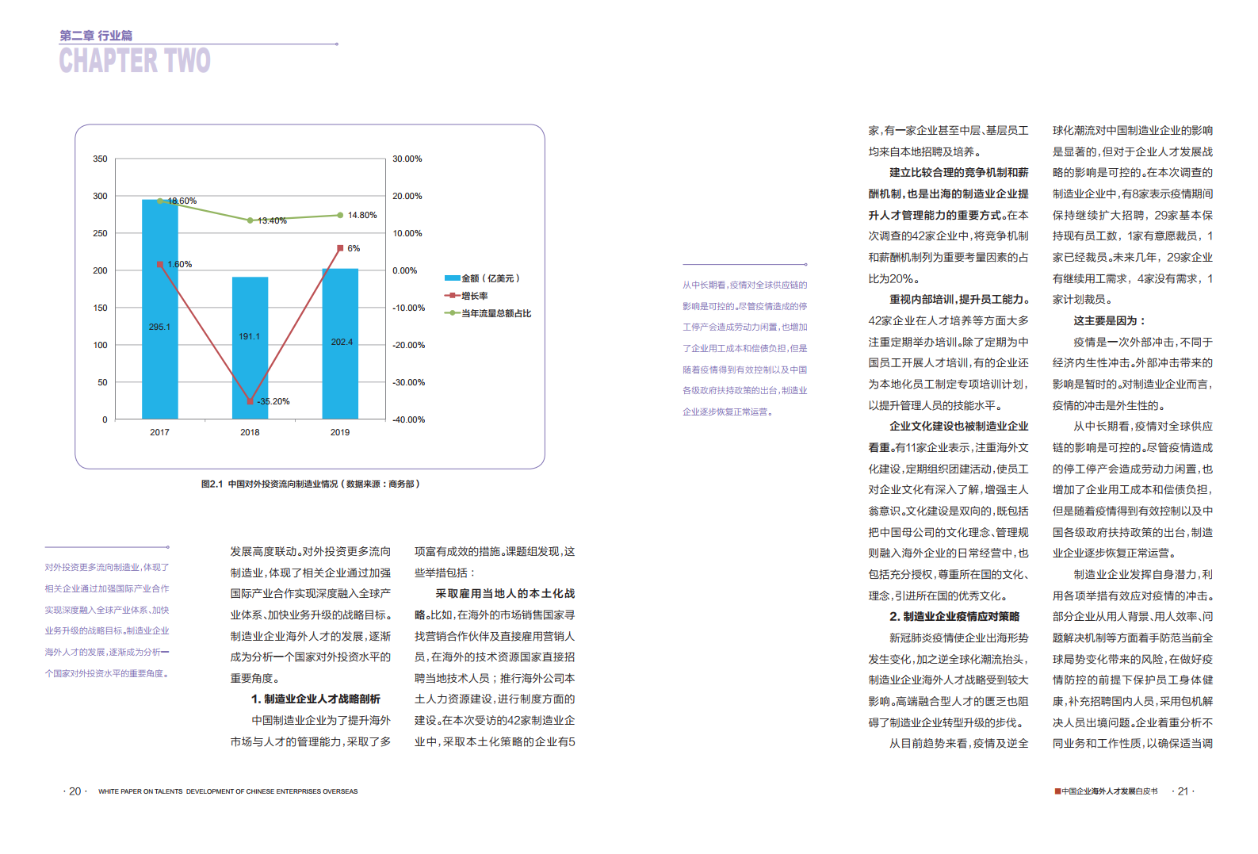Click the page number 20 footer
Screen dimensions: 1258x854
[x=75, y=791]
